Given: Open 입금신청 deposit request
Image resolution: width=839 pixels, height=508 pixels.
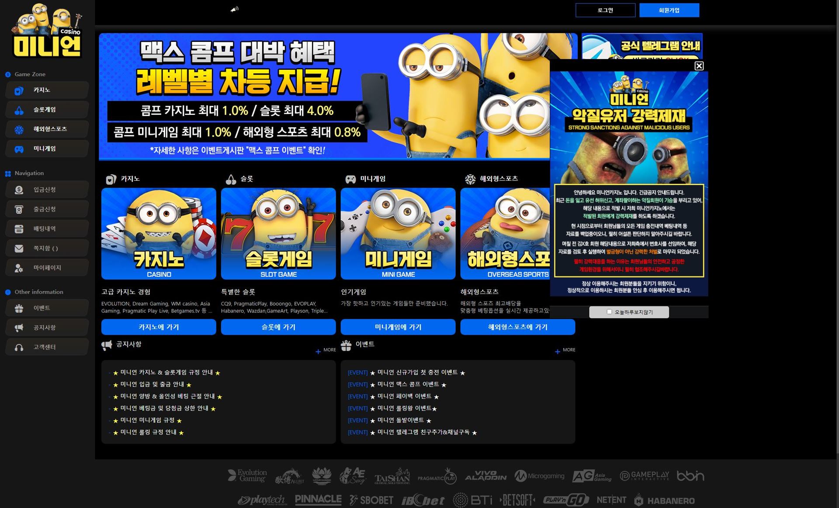Looking at the screenshot, I should click(x=47, y=190).
